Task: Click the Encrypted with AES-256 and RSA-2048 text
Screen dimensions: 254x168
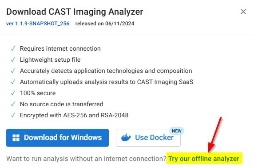Action: click(x=74, y=115)
